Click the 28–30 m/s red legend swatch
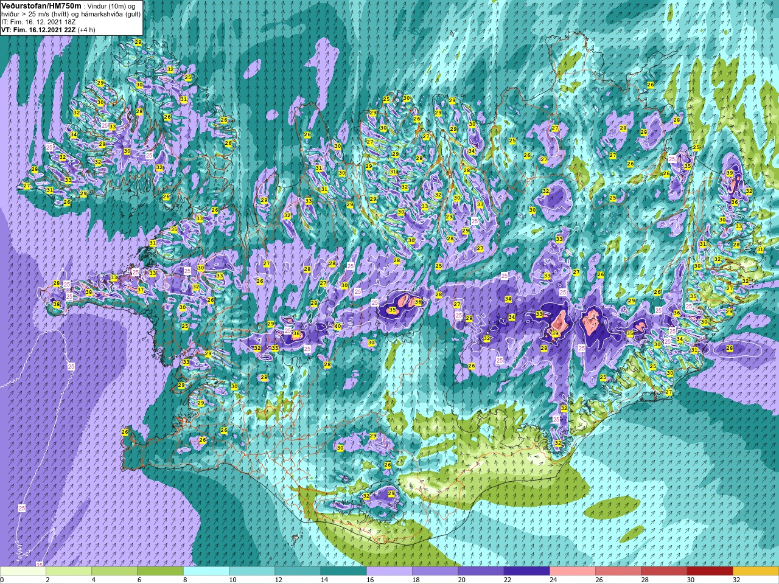This screenshot has width=779, height=584. pyautogui.click(x=665, y=571)
